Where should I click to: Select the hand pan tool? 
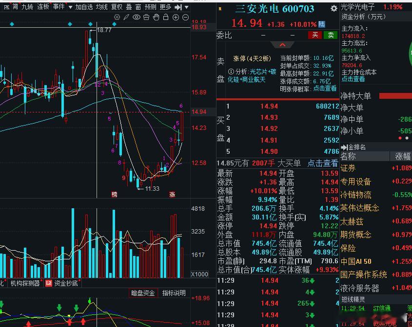pyautogui.click(x=156, y=17)
